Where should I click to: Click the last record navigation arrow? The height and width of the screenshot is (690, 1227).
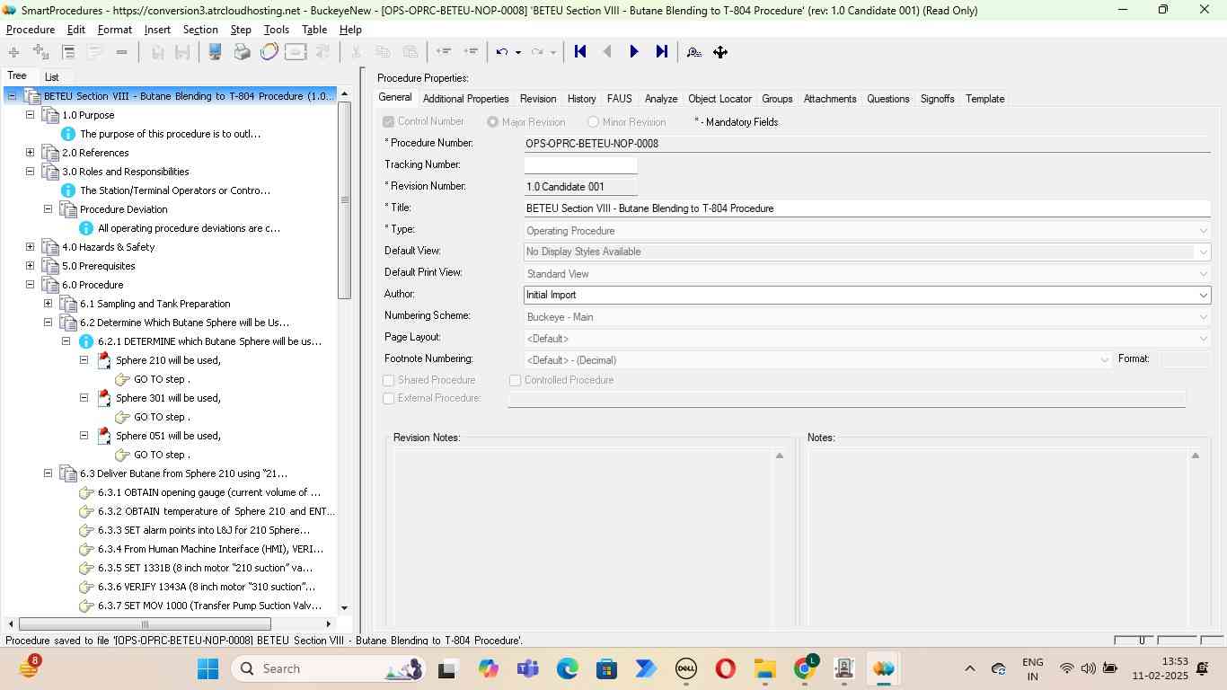click(661, 52)
